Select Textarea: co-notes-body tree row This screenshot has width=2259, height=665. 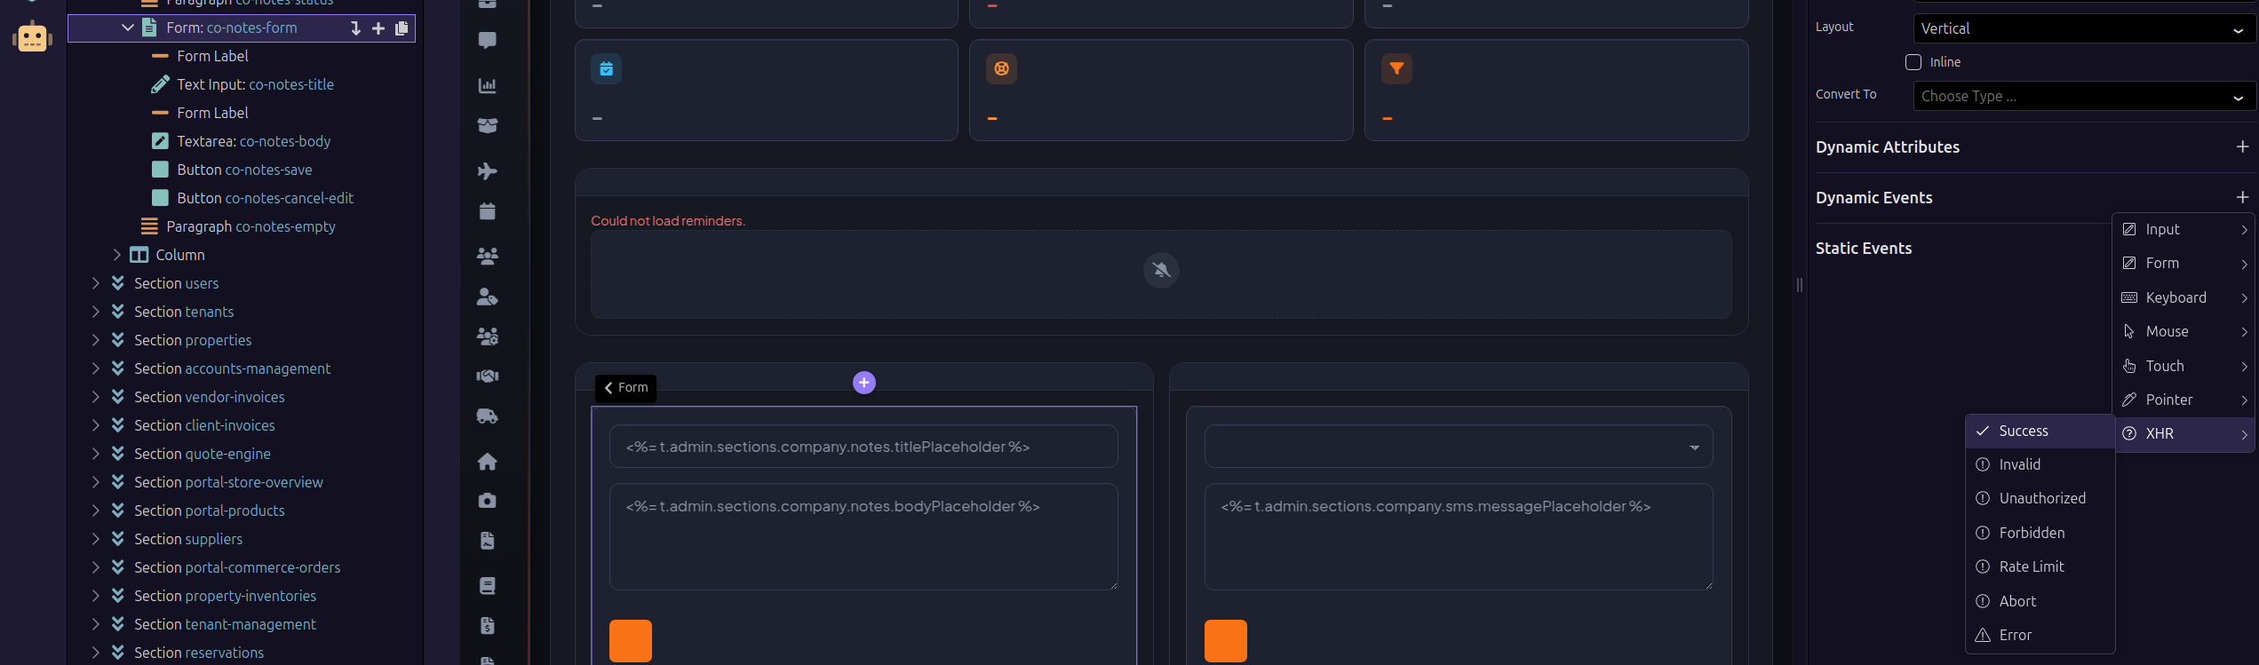pos(242,141)
